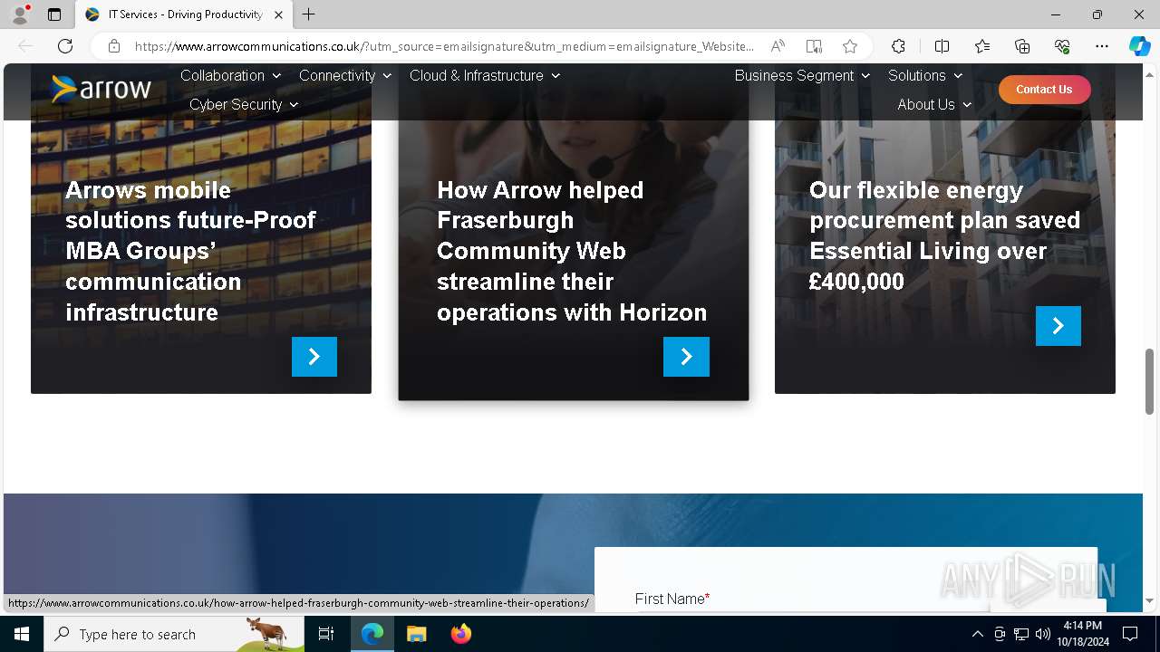The width and height of the screenshot is (1160, 652).
Task: Open Fraserburgh Community Web article title
Action: [572, 251]
